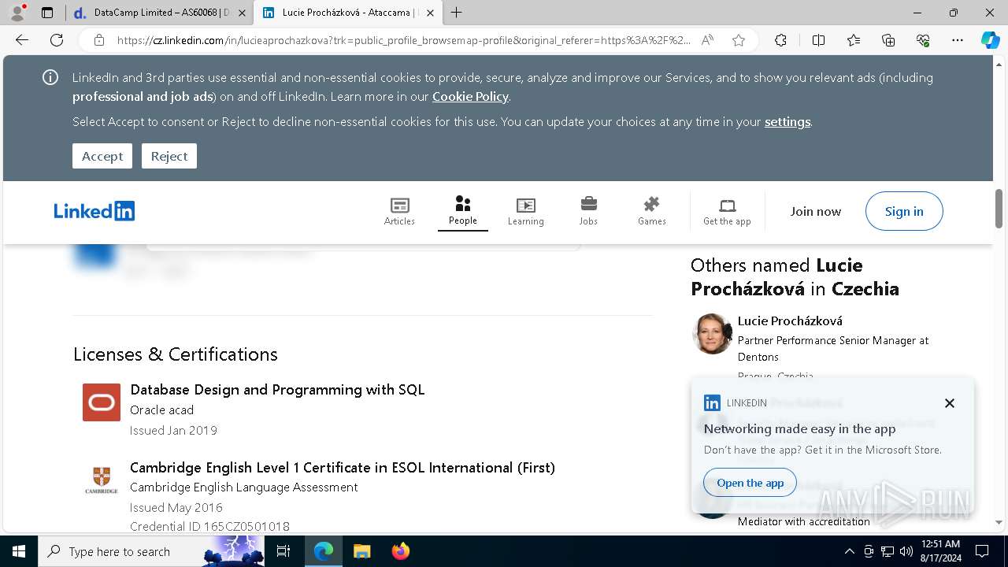Open Microsoft Edge from the taskbar
The image size is (1008, 567).
(324, 551)
